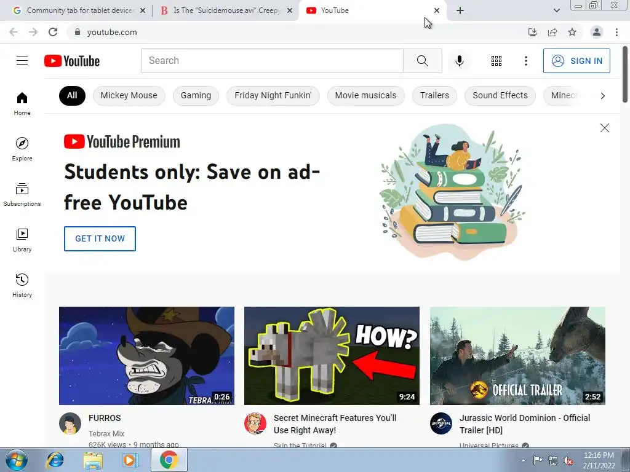Image resolution: width=630 pixels, height=472 pixels.
Task: Show hidden tray icons arrow
Action: [523, 460]
